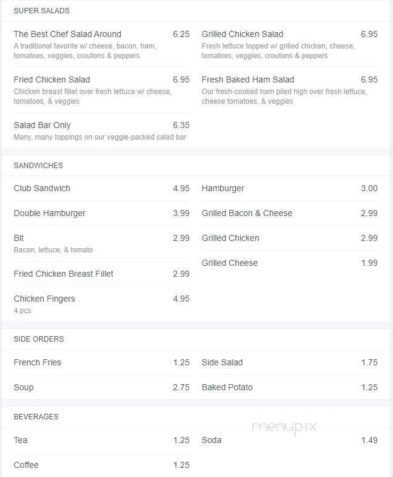
Task: Select the Soda beverage
Action: [x=290, y=440]
